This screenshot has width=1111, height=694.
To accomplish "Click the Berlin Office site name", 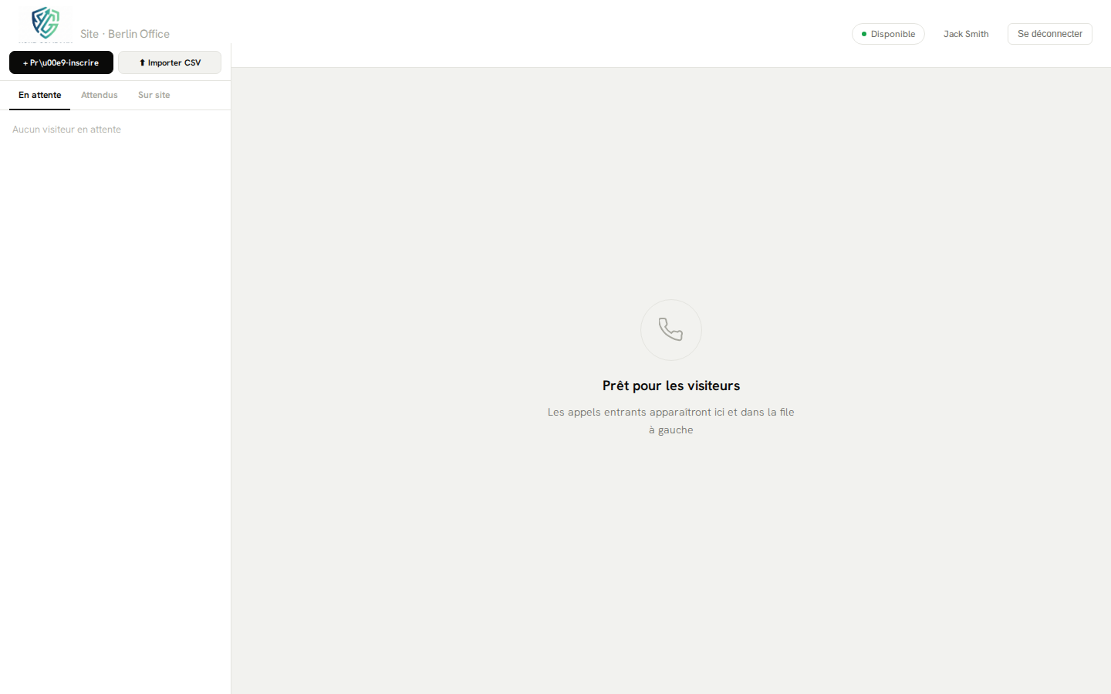I will 139,34.
